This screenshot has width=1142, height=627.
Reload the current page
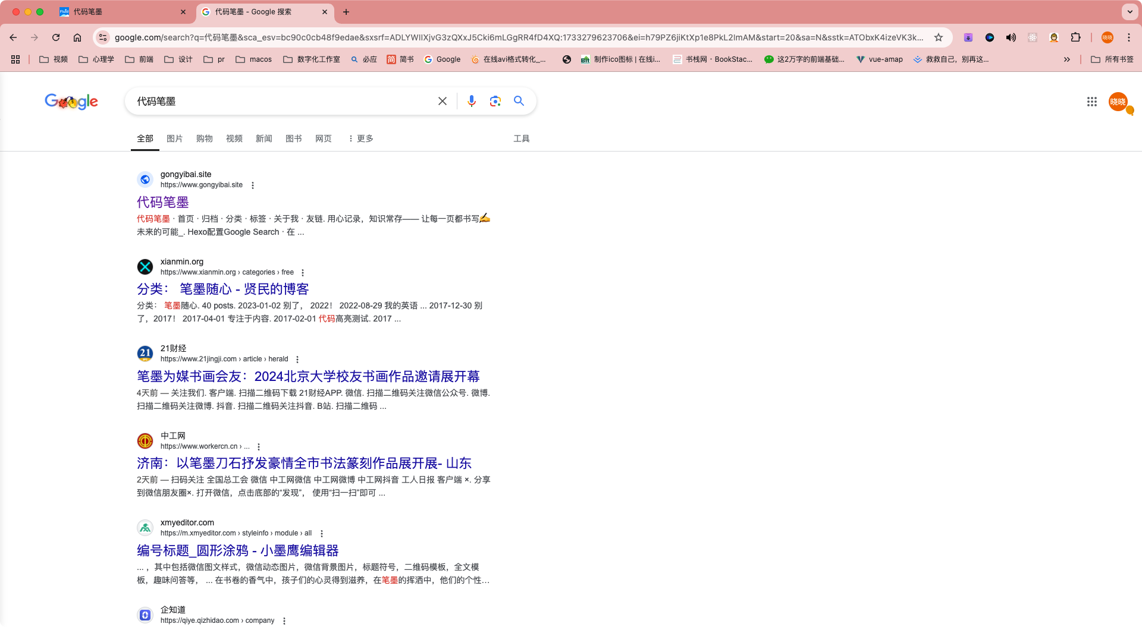coord(56,37)
